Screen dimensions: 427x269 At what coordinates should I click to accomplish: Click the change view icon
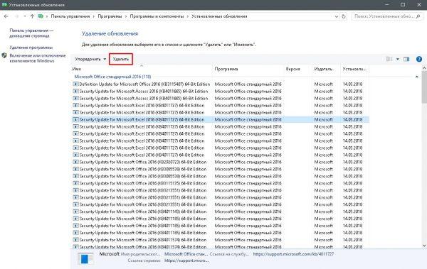click(389, 59)
